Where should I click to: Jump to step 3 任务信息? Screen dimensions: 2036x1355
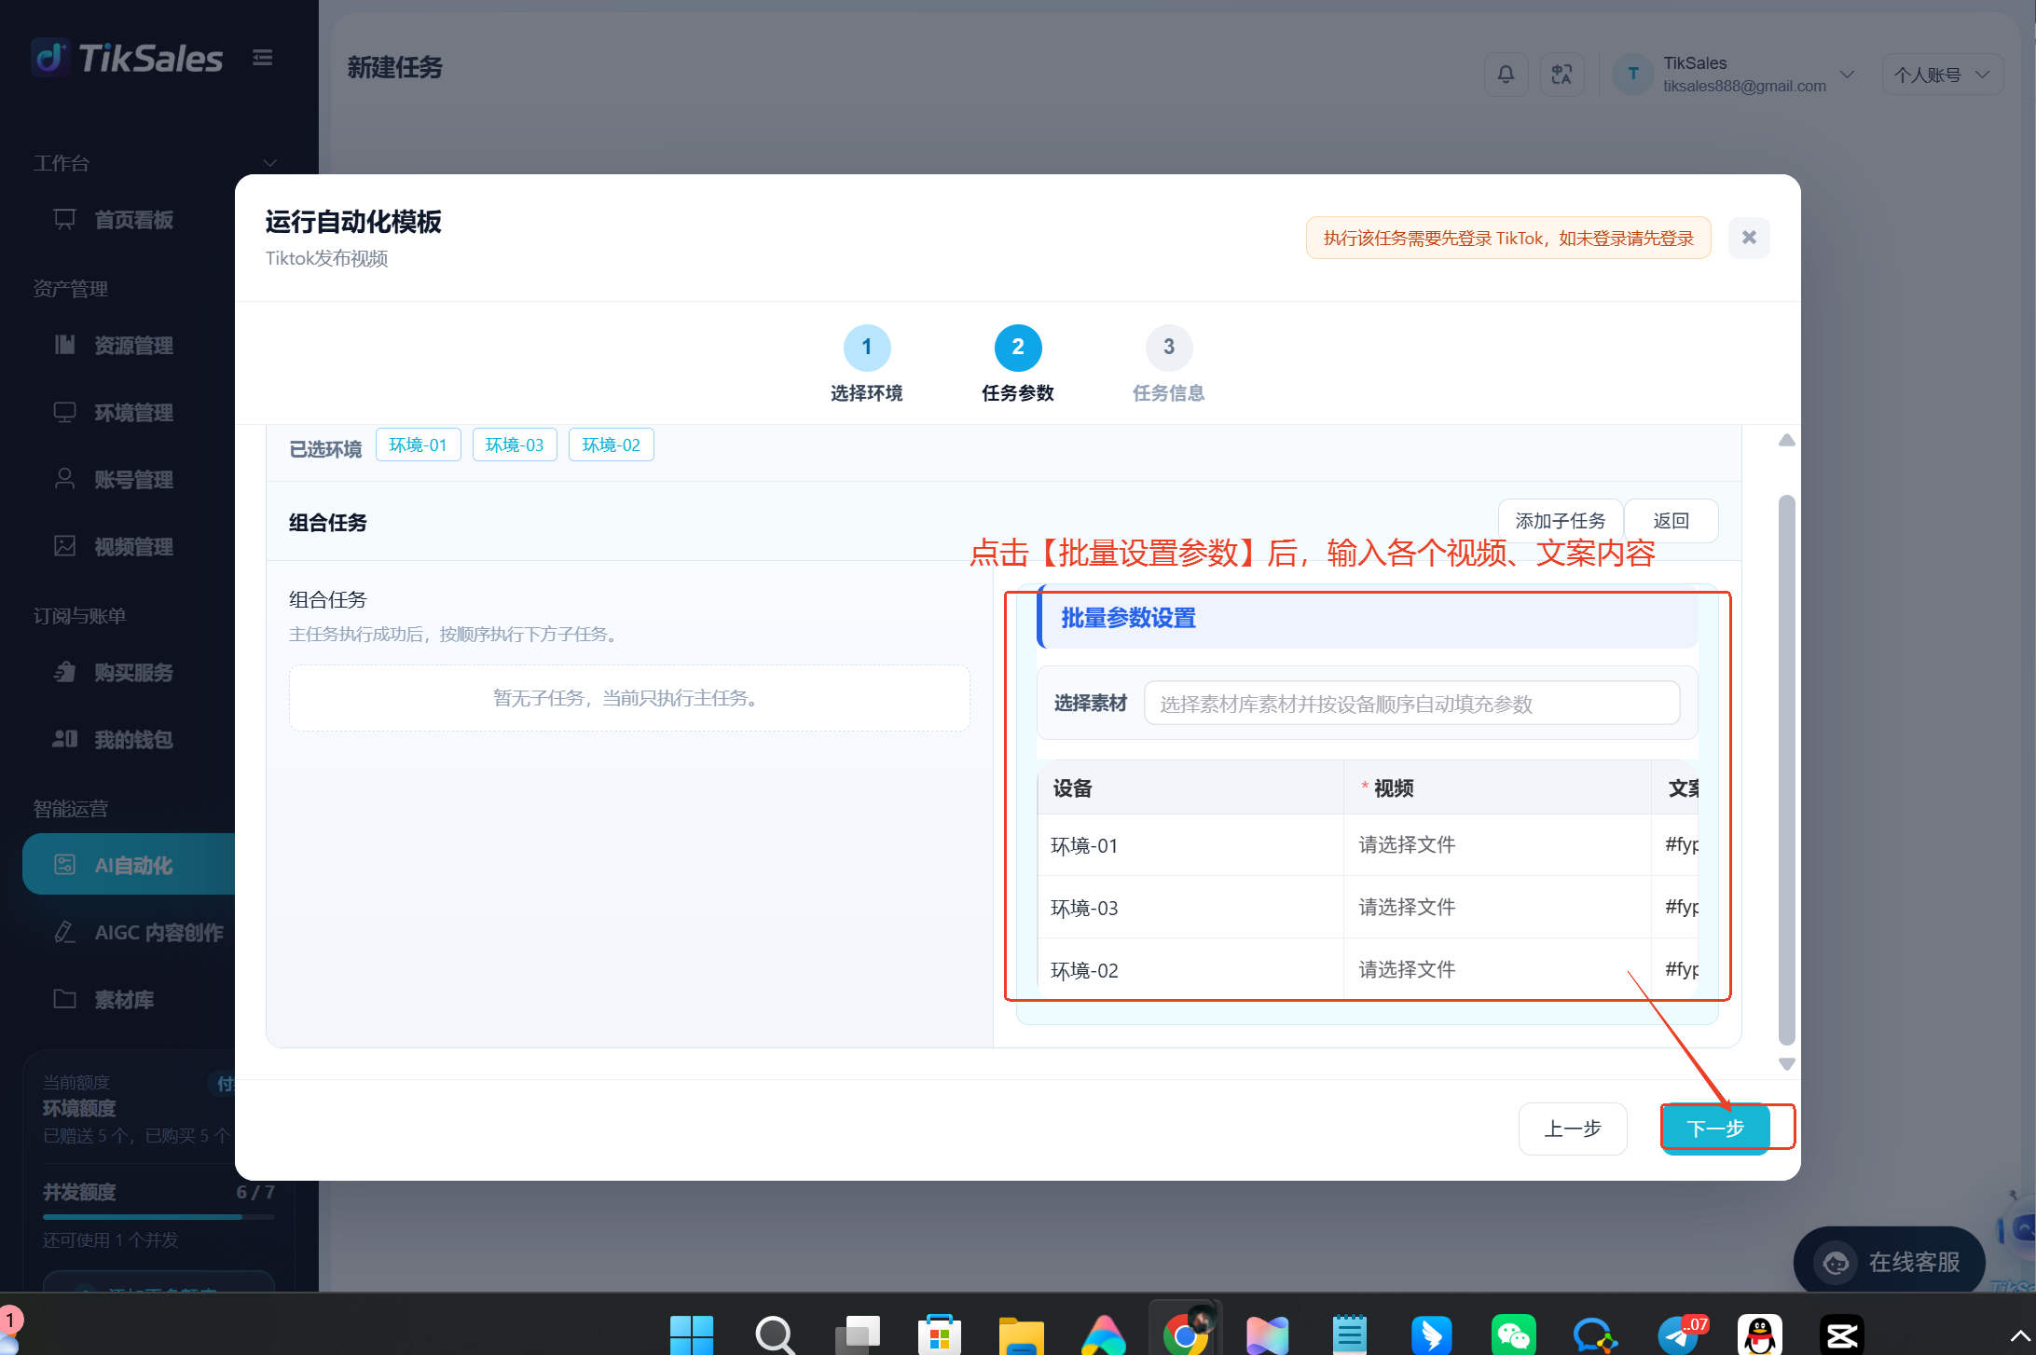[1169, 363]
